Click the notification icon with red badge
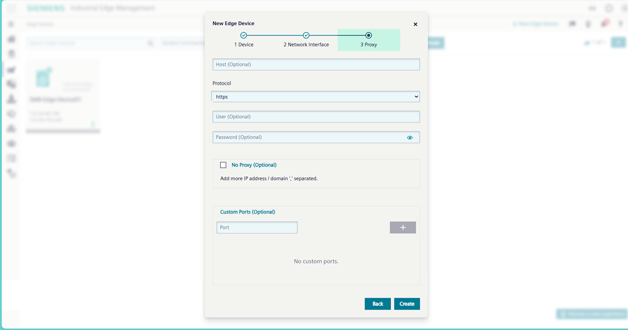Image resolution: width=628 pixels, height=330 pixels. tap(604, 24)
